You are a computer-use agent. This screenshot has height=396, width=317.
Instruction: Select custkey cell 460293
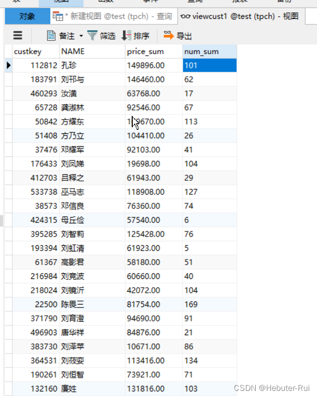(x=36, y=94)
